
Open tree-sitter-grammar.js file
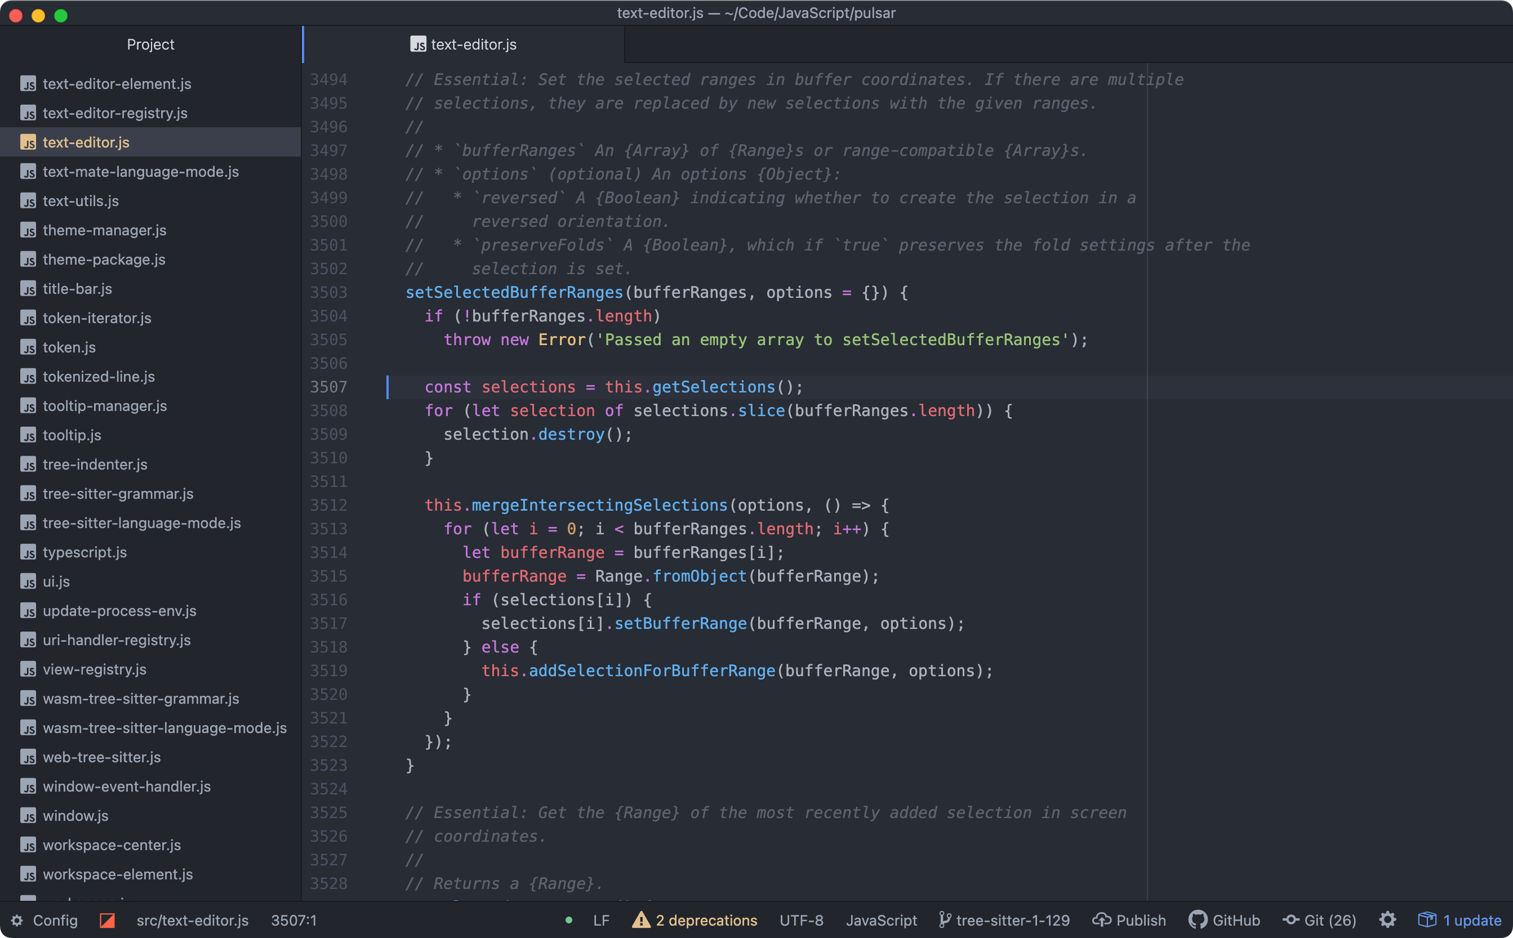click(118, 494)
